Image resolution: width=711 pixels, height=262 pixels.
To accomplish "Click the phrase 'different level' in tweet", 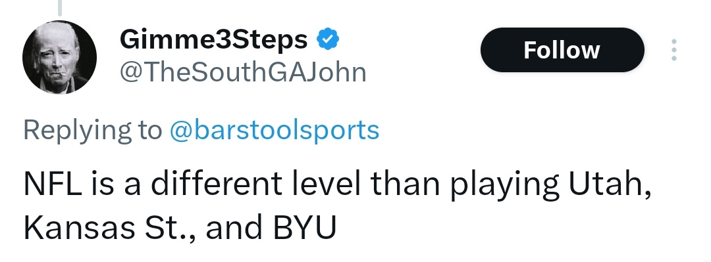I will pyautogui.click(x=255, y=184).
